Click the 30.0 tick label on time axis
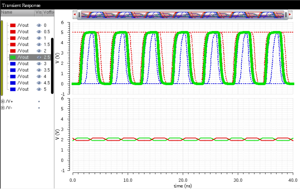The image size is (300, 189). (238, 180)
